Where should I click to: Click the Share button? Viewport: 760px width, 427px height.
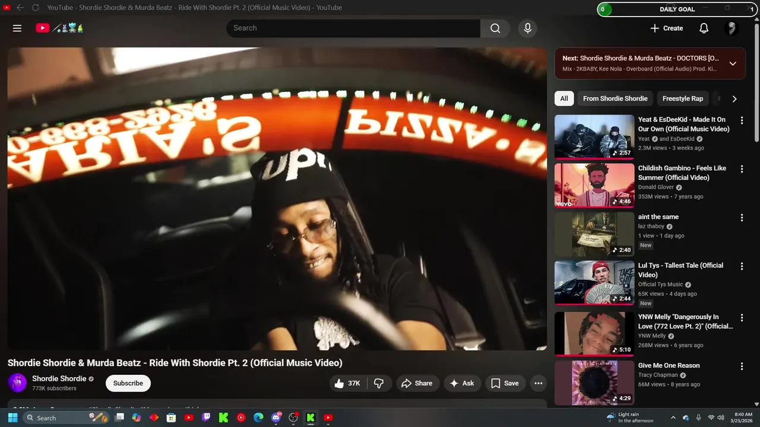(417, 383)
